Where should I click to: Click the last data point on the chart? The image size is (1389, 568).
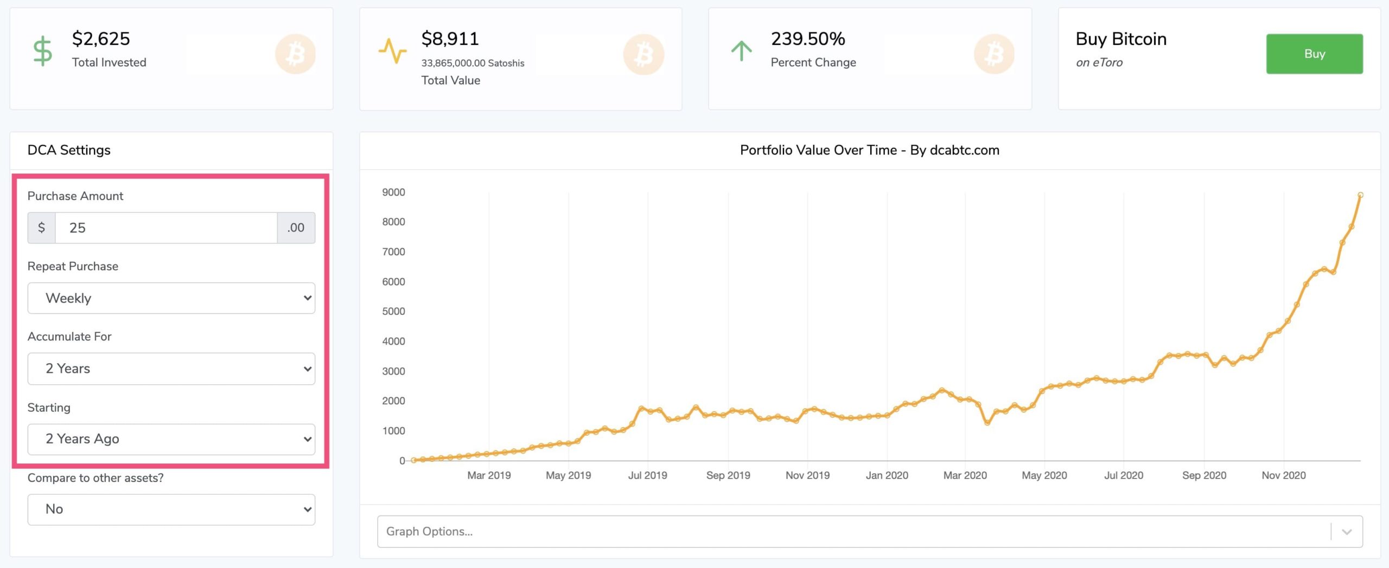1360,195
